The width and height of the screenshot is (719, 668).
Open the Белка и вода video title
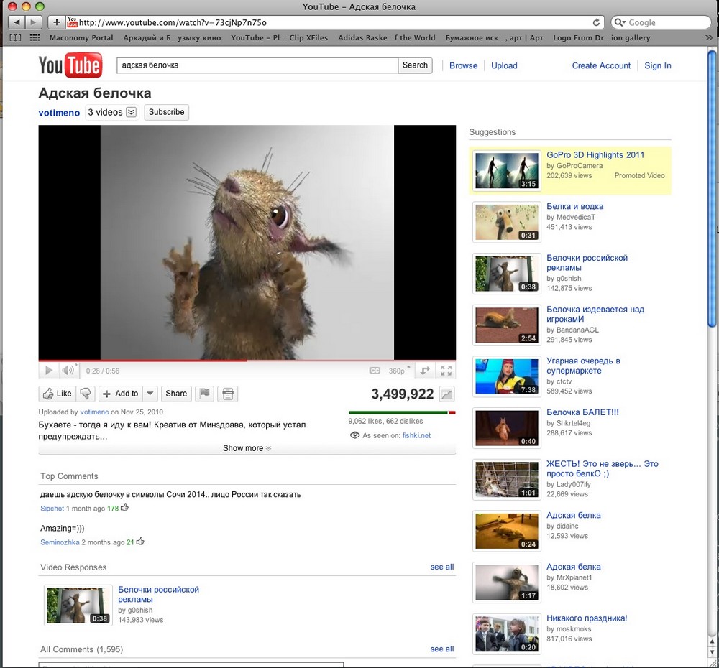(574, 207)
